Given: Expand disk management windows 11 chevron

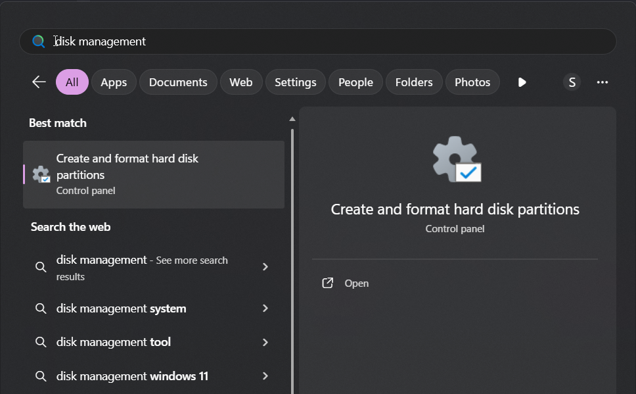Looking at the screenshot, I should [x=265, y=376].
